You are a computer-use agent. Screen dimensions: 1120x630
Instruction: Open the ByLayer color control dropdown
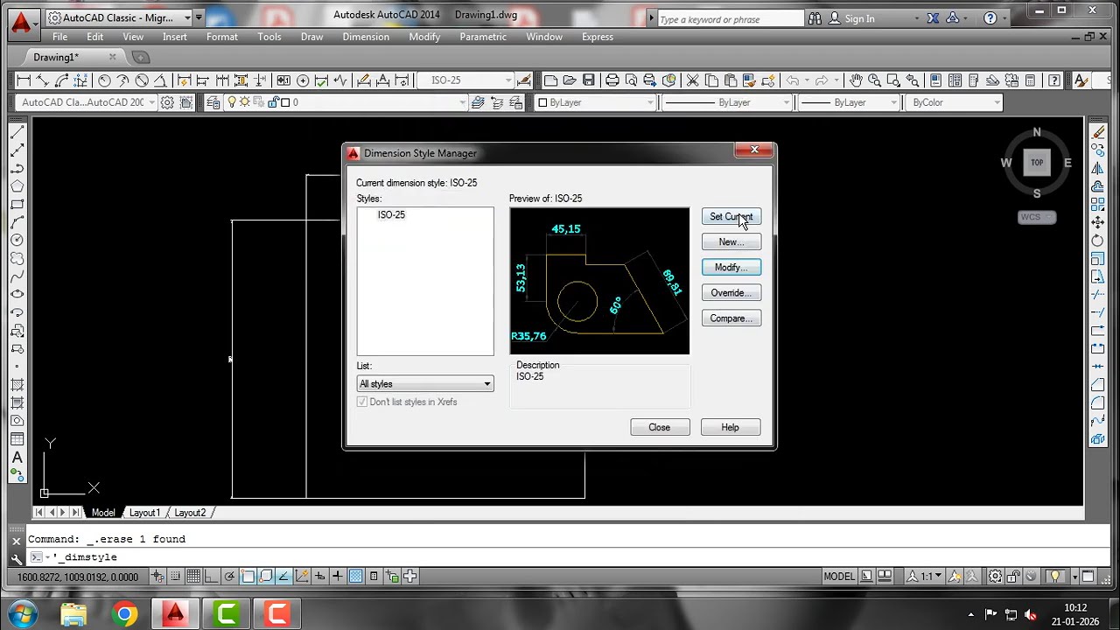tap(595, 102)
